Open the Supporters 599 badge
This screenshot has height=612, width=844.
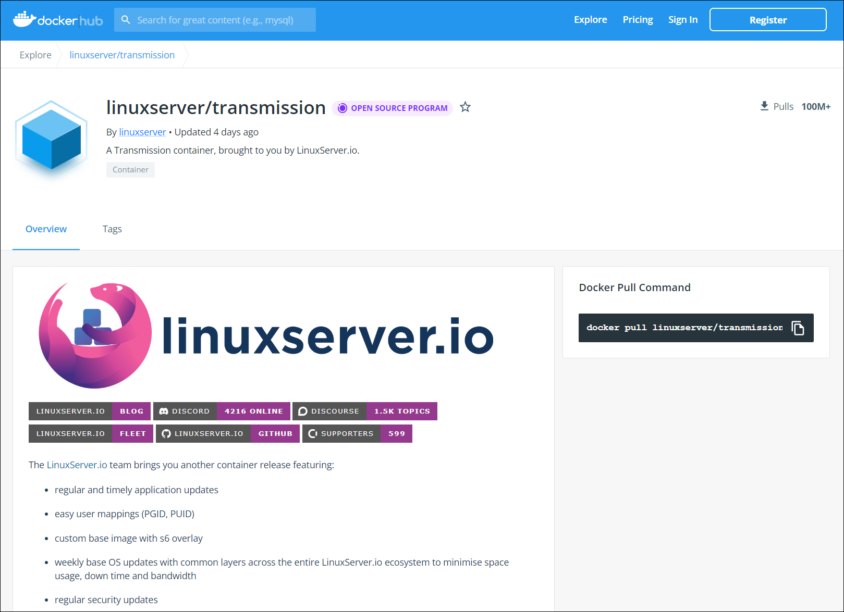[x=357, y=433]
